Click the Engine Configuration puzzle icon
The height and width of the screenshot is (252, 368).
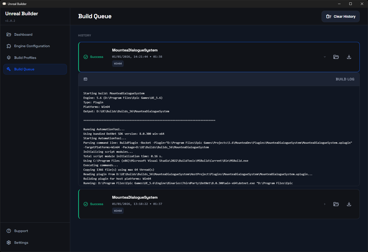(x=9, y=46)
